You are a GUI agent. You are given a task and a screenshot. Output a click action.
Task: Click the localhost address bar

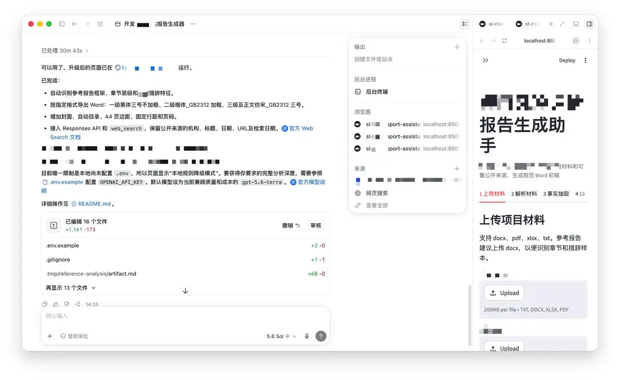[x=539, y=40]
